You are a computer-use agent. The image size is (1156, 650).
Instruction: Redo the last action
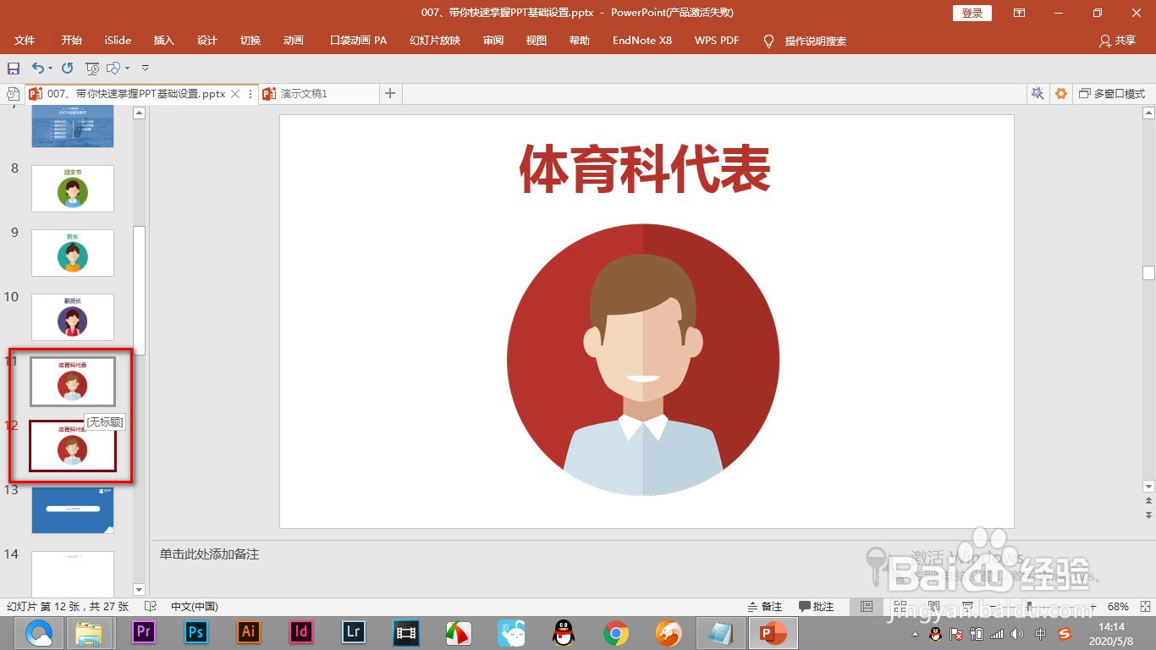(68, 68)
